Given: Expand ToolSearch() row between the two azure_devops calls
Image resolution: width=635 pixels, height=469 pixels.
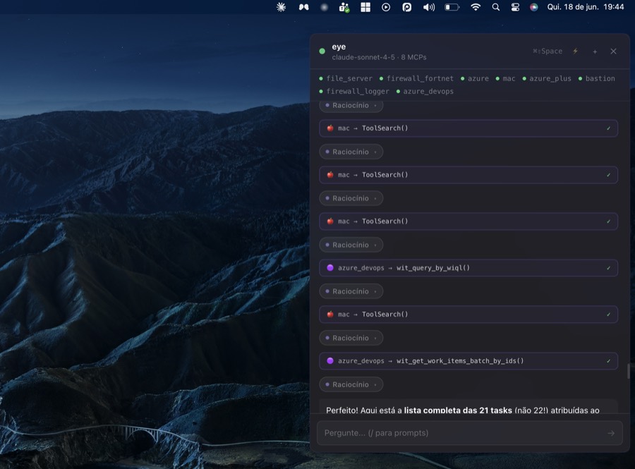Looking at the screenshot, I should [468, 315].
